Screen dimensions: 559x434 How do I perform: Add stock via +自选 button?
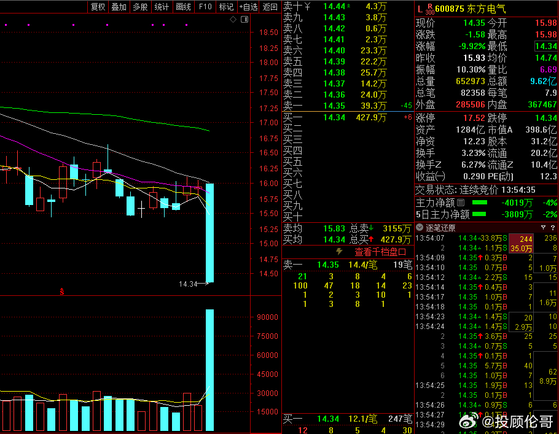pos(248,7)
